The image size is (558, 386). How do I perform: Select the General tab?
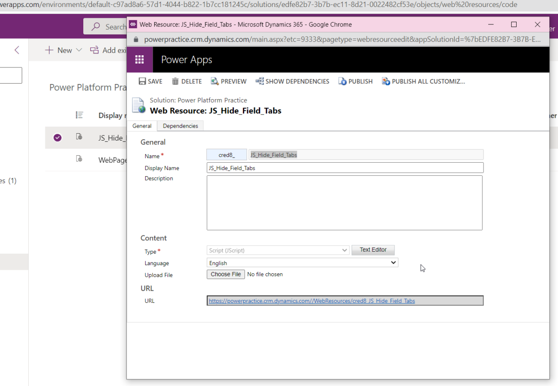[x=142, y=126]
